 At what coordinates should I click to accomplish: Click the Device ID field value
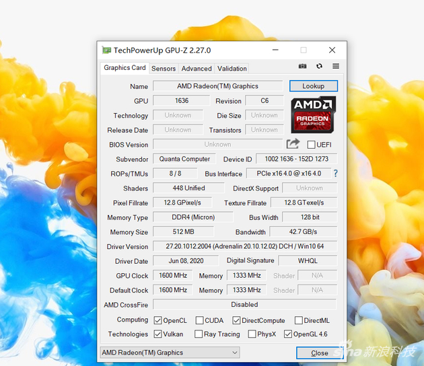click(296, 159)
